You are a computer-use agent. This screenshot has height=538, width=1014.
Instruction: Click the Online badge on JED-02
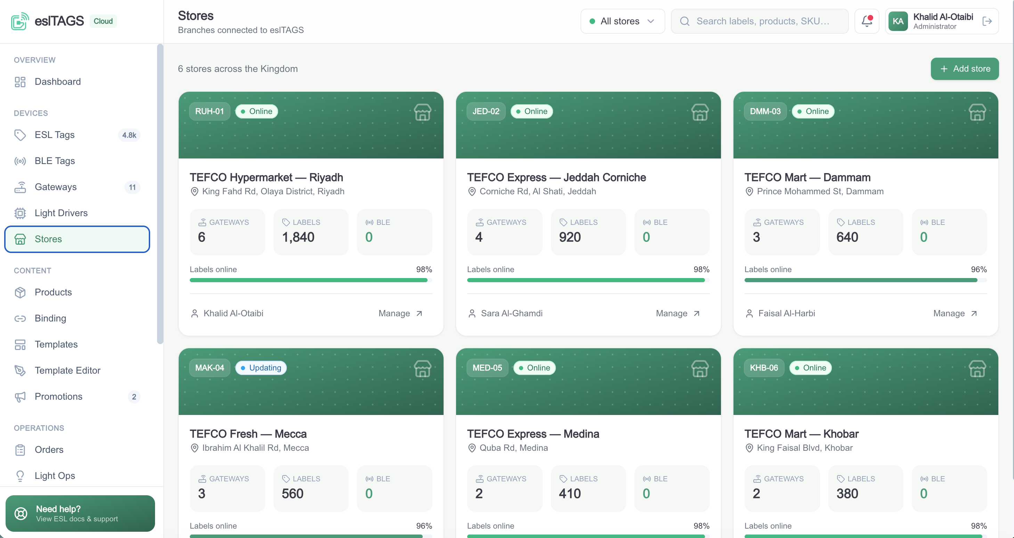click(532, 111)
